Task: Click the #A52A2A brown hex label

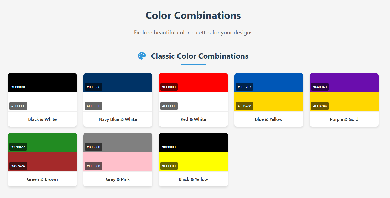Action: 18,166
